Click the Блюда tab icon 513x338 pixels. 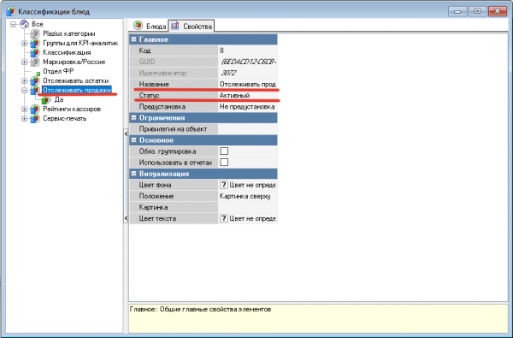[x=139, y=25]
